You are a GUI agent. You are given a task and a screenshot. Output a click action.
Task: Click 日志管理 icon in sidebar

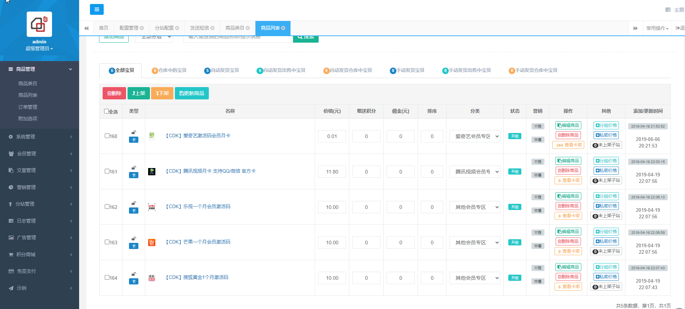coord(11,221)
